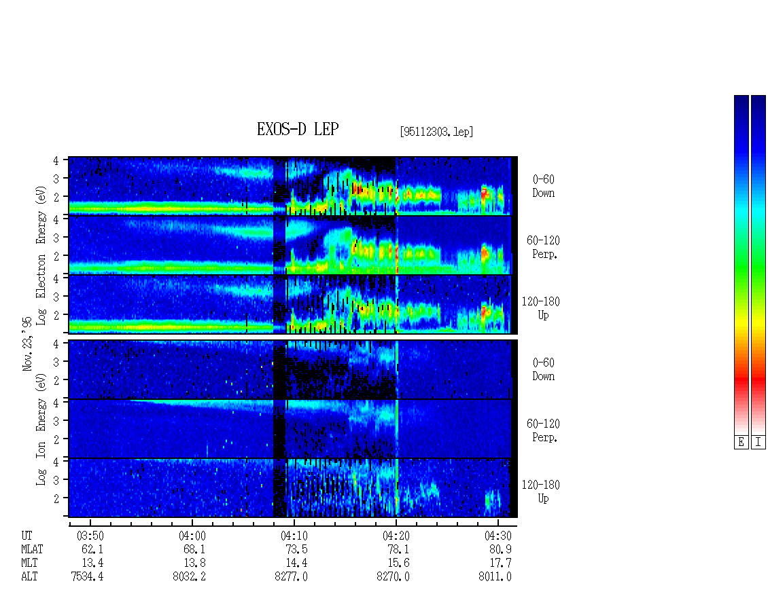Image resolution: width=768 pixels, height=594 pixels.
Task: Select the 60-120 Perp. label beside the electron panel
Action: [x=543, y=248]
